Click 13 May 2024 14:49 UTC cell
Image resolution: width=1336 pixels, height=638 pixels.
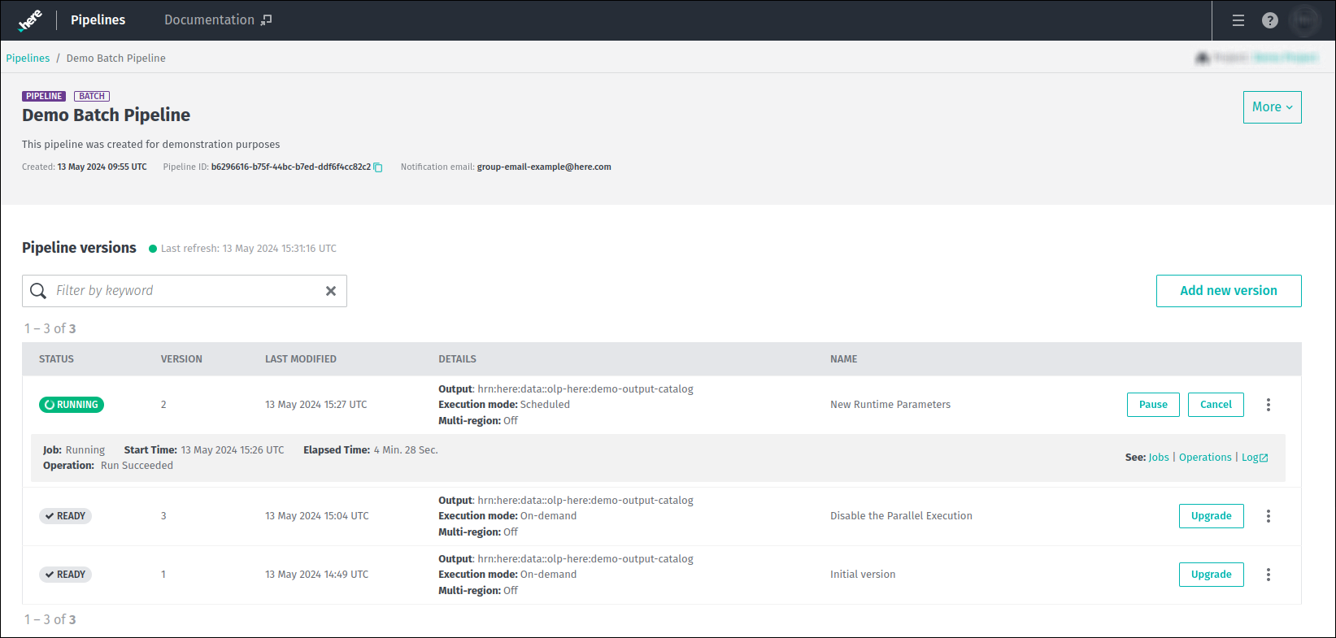tap(317, 575)
